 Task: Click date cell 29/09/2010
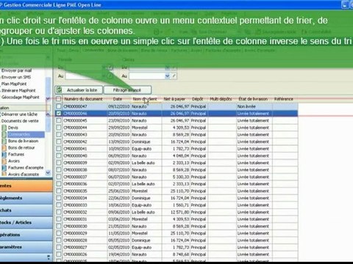(x=119, y=128)
